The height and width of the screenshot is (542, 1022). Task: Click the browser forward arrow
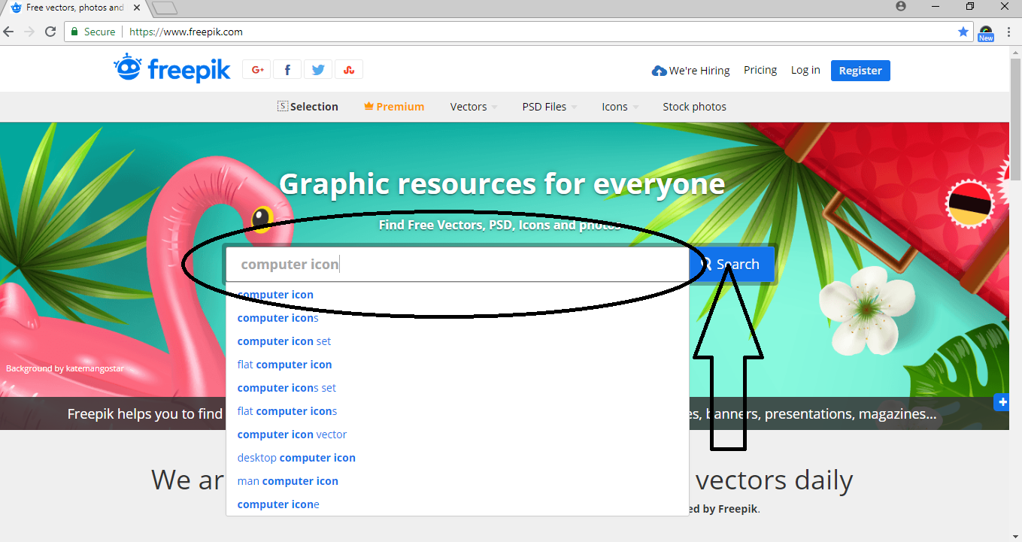click(x=29, y=32)
